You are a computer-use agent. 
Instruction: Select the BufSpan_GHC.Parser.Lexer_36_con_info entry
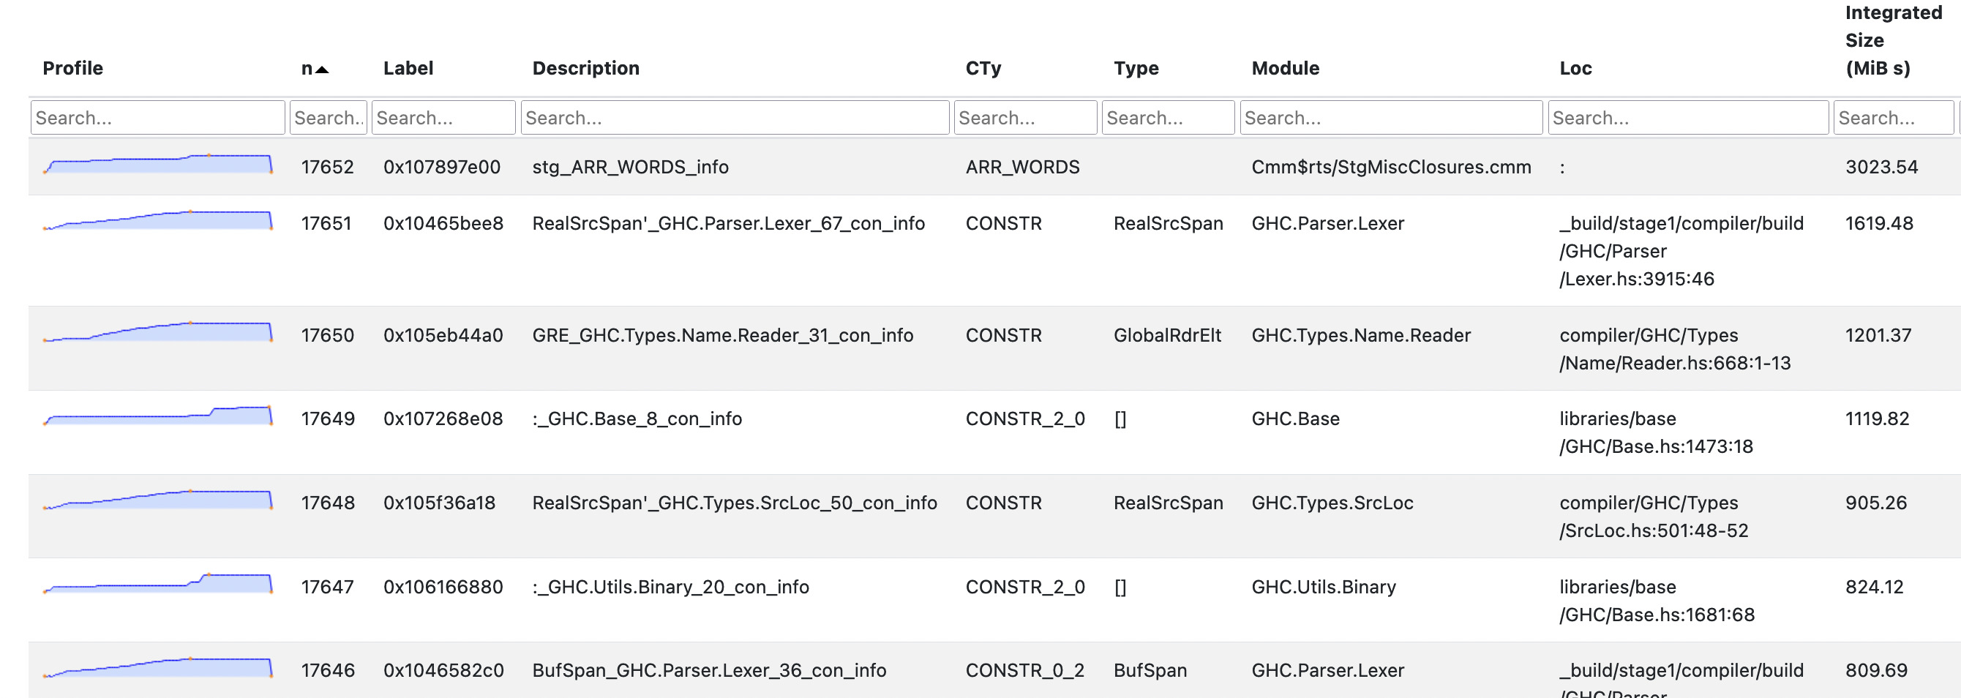(708, 670)
